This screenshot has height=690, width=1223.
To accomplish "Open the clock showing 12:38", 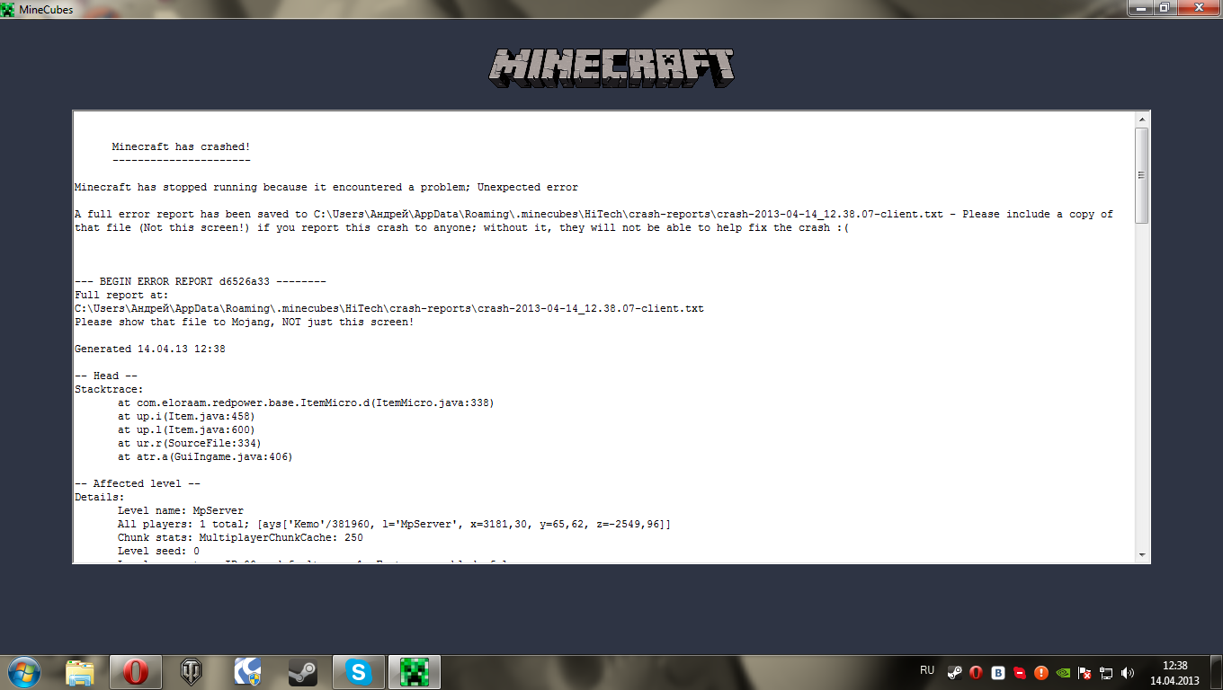I will [x=1174, y=673].
